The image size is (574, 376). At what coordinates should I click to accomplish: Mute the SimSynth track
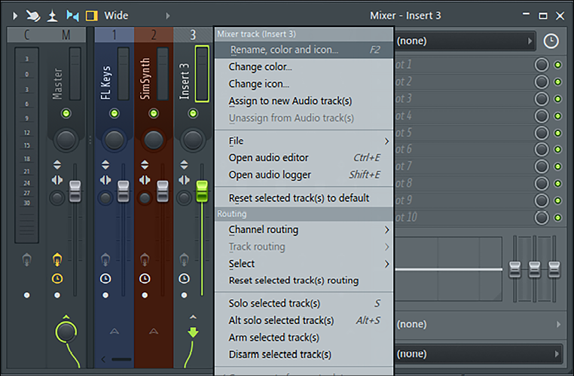coord(154,114)
